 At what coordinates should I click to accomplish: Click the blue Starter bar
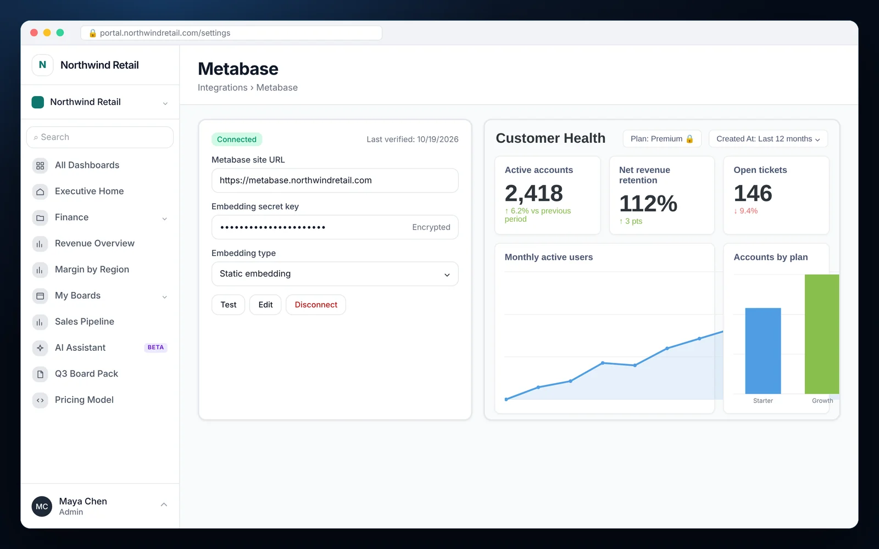(763, 351)
